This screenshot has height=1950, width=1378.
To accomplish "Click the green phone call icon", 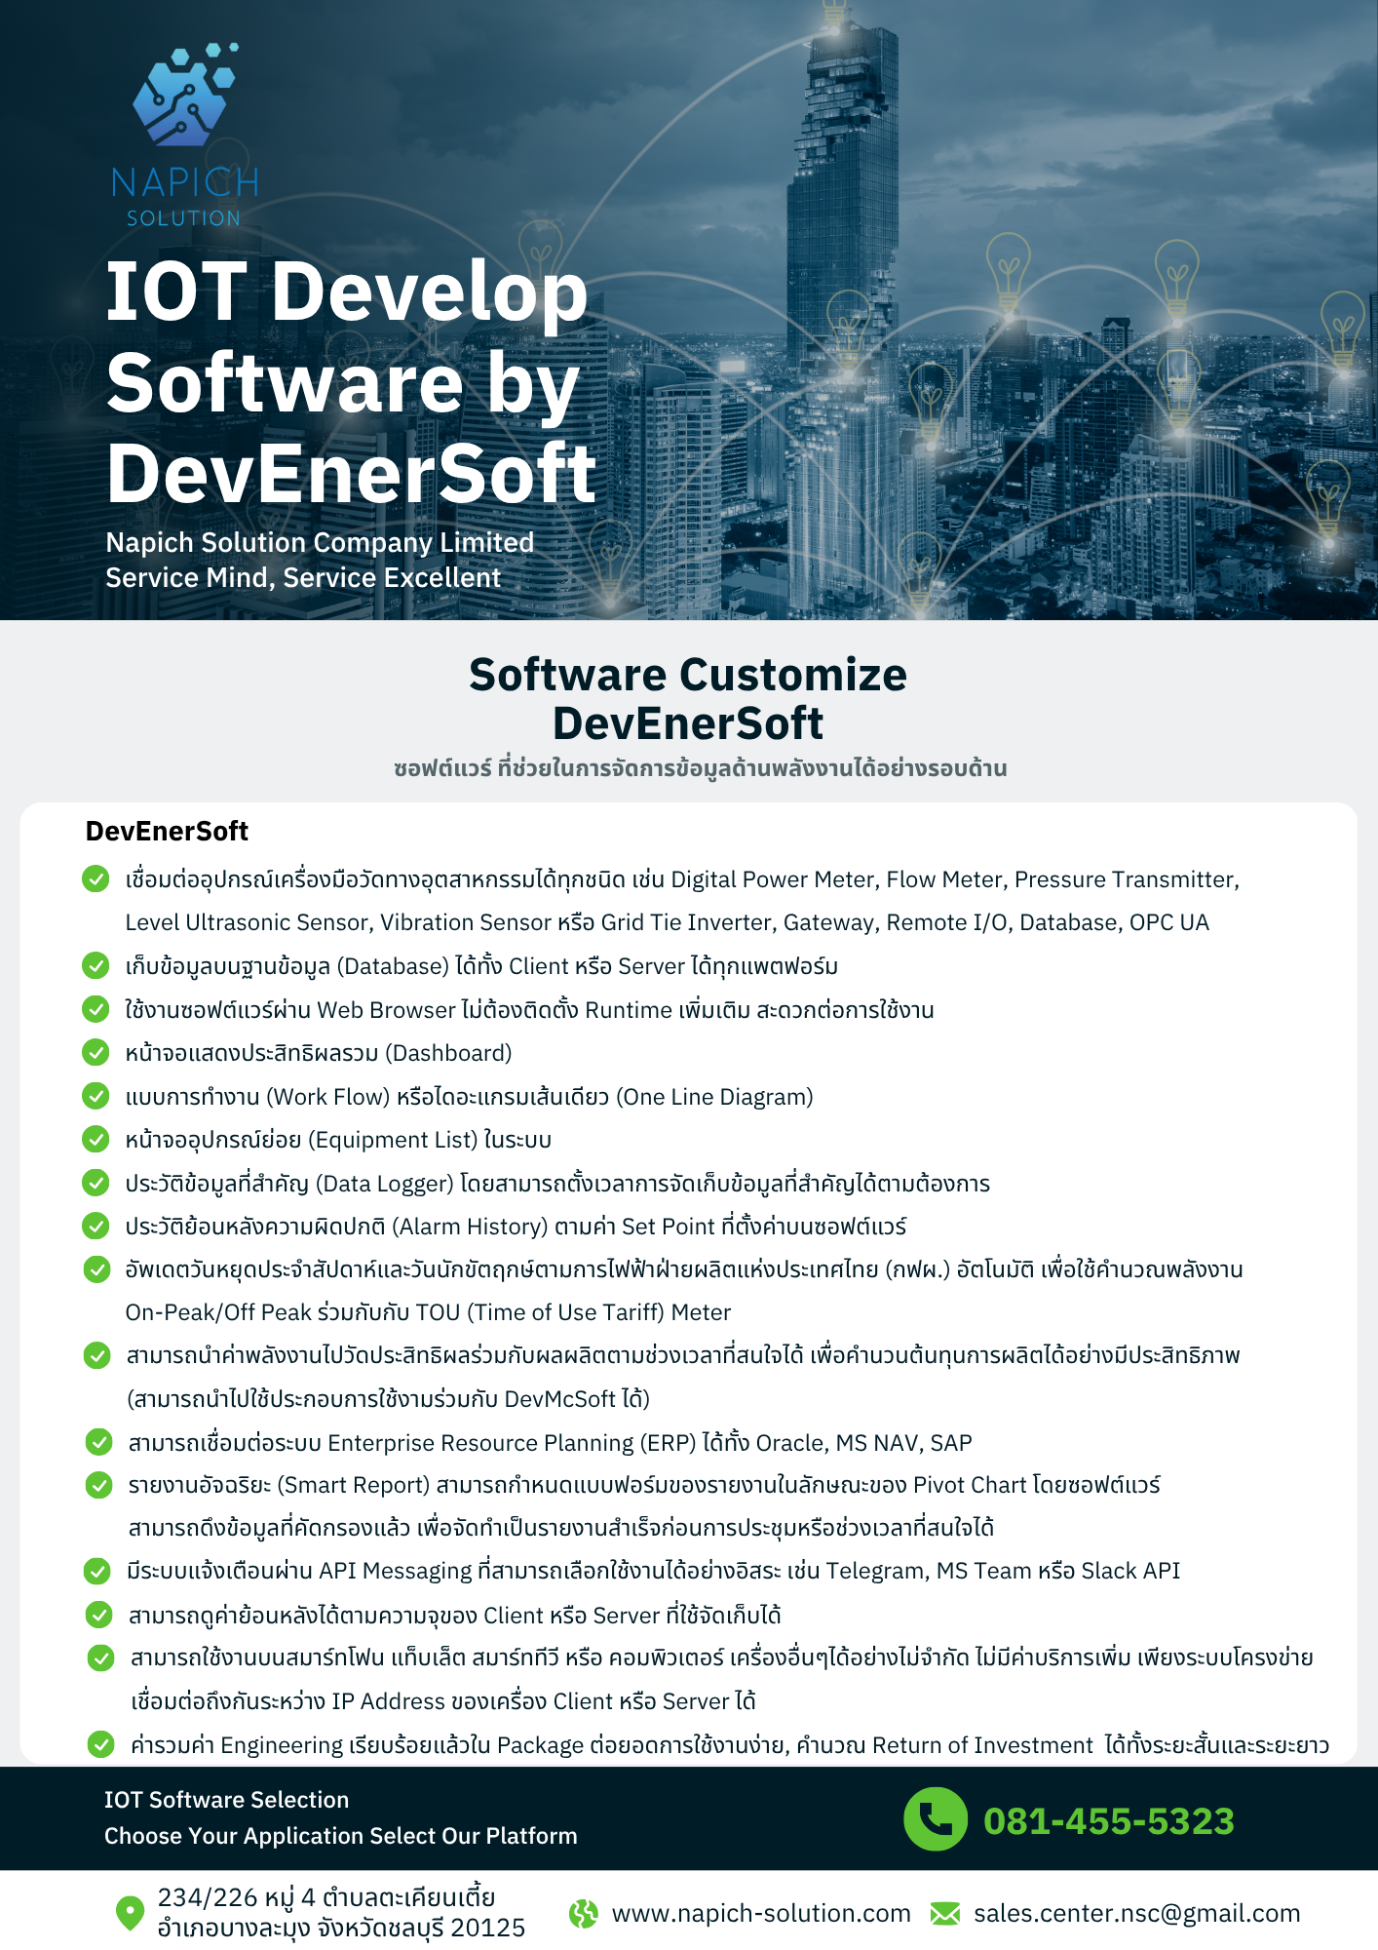I will 935,1818.
